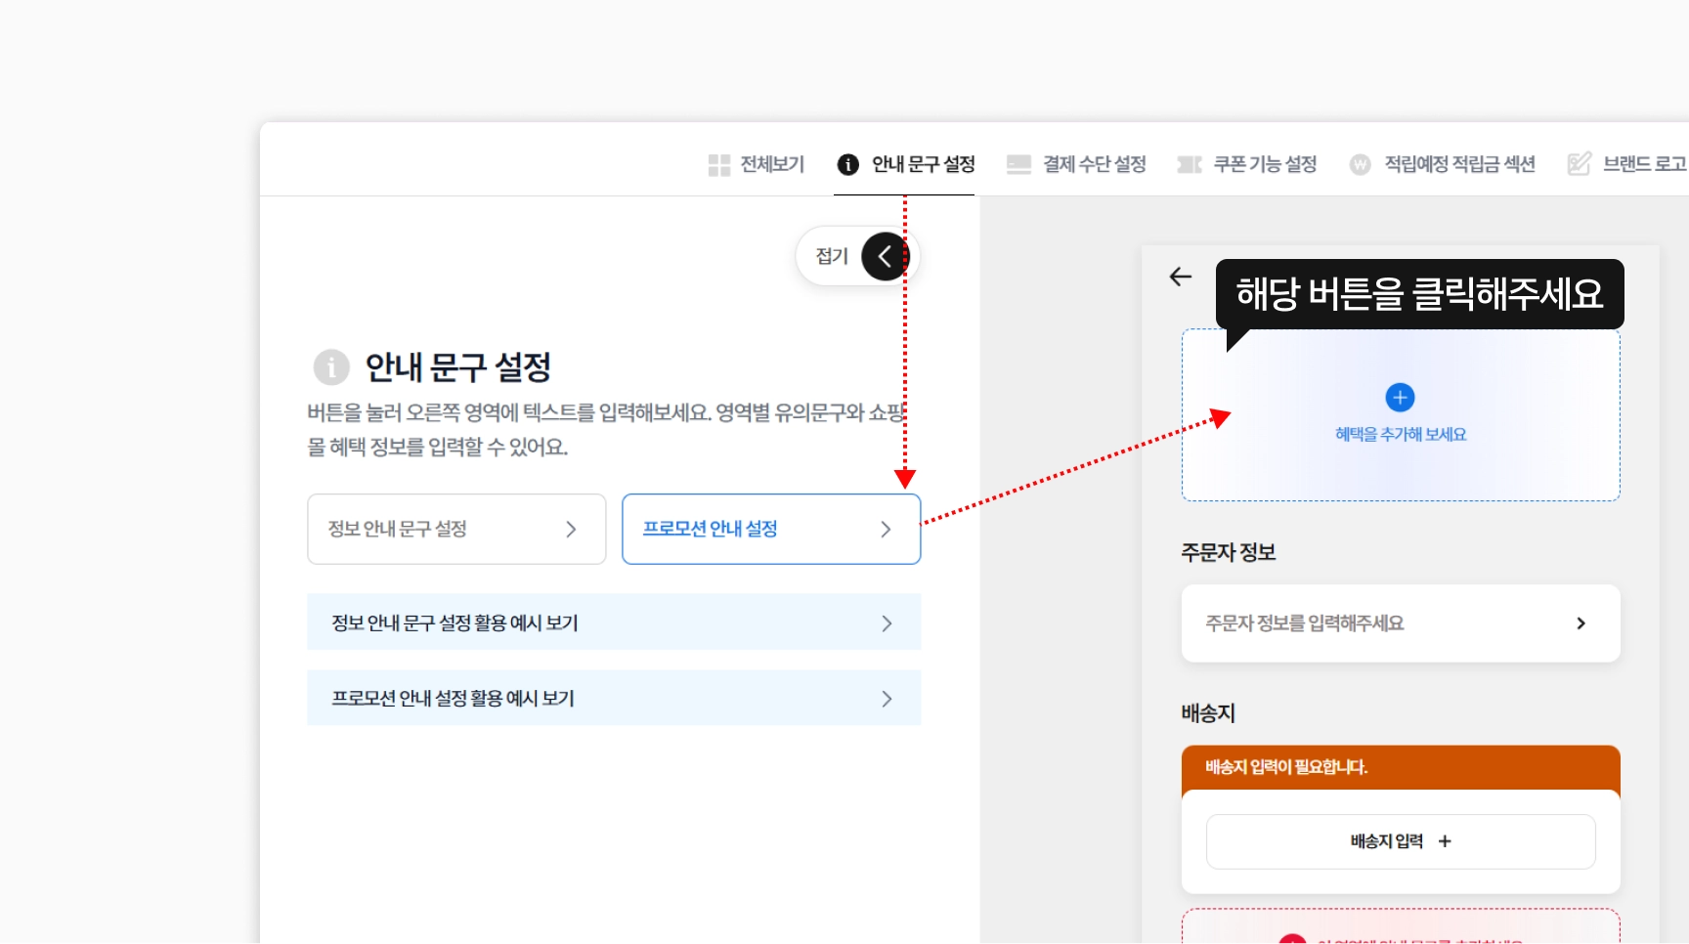The height and width of the screenshot is (944, 1689).
Task: Click 주문자 정보를 입력해주세요 field
Action: click(x=1401, y=623)
